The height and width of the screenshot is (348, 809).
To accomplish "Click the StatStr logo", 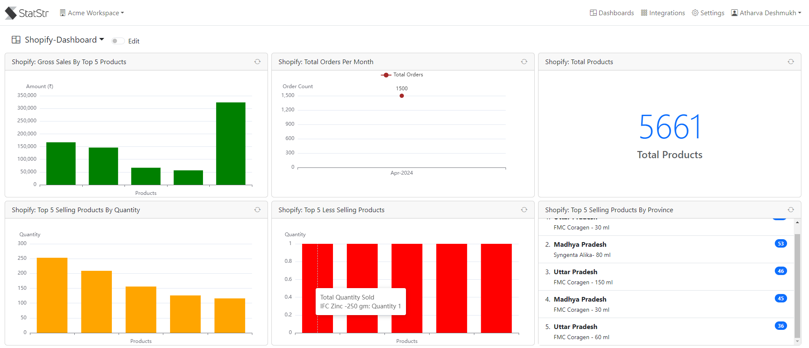I will (x=27, y=13).
